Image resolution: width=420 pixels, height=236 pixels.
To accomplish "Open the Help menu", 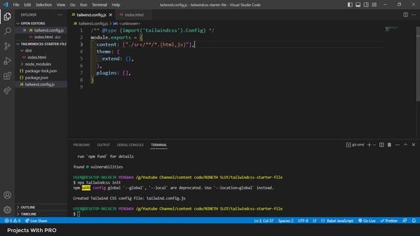I will [x=115, y=5].
